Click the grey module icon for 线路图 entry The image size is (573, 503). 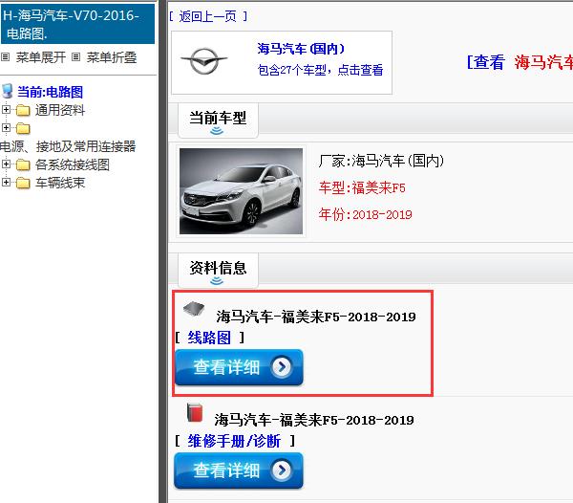coord(194,309)
